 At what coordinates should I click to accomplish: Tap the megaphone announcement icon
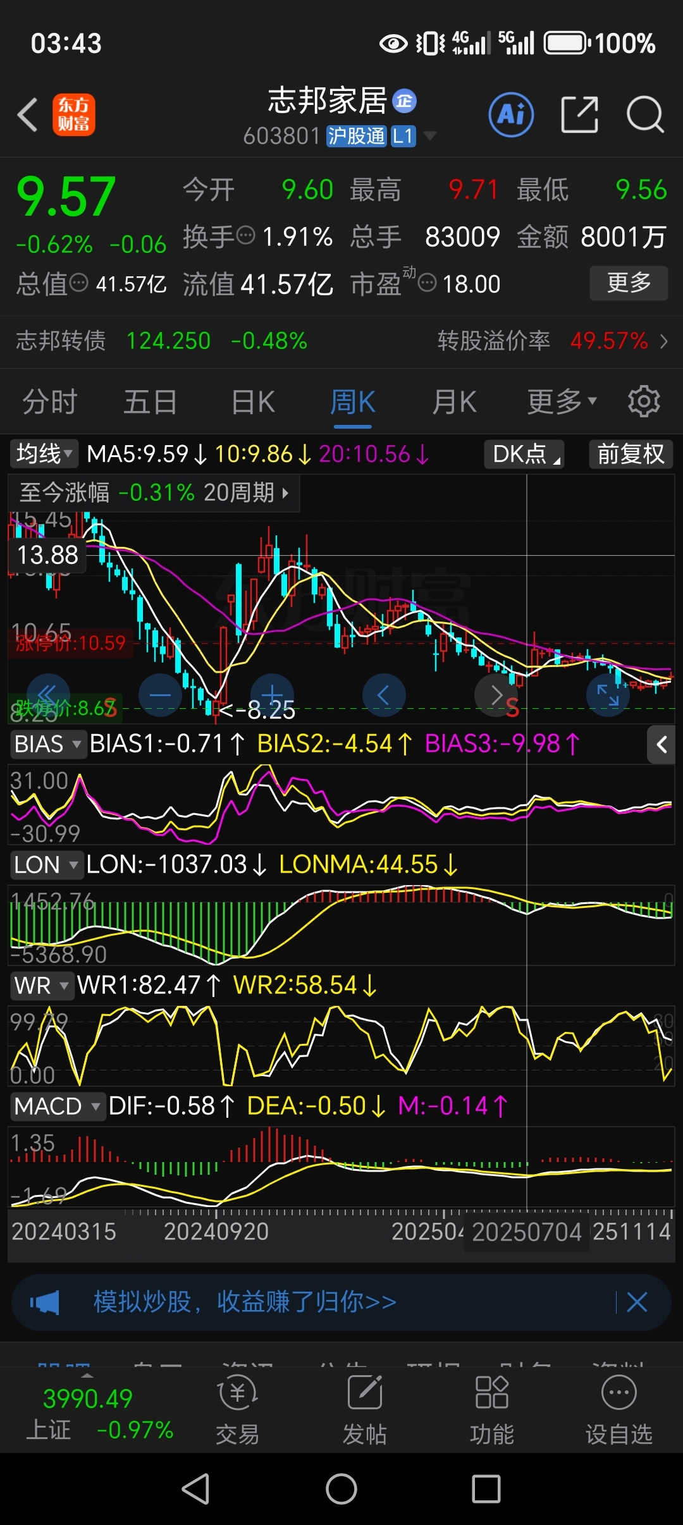pos(45,1302)
